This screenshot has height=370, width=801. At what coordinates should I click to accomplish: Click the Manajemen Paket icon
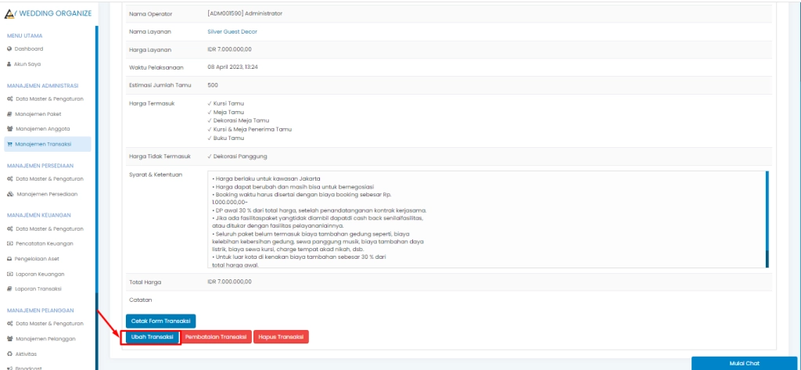click(x=9, y=114)
